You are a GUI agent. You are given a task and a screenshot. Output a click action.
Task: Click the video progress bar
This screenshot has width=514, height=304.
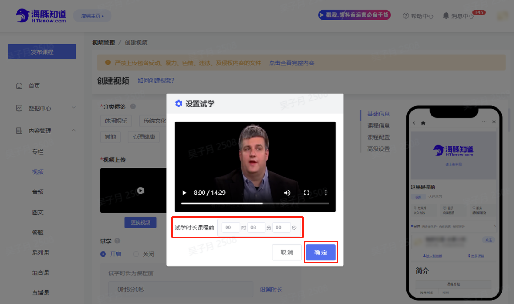[x=255, y=203]
